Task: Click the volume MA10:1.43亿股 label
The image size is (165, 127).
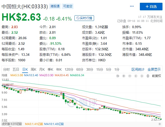Action: (x=54, y=124)
